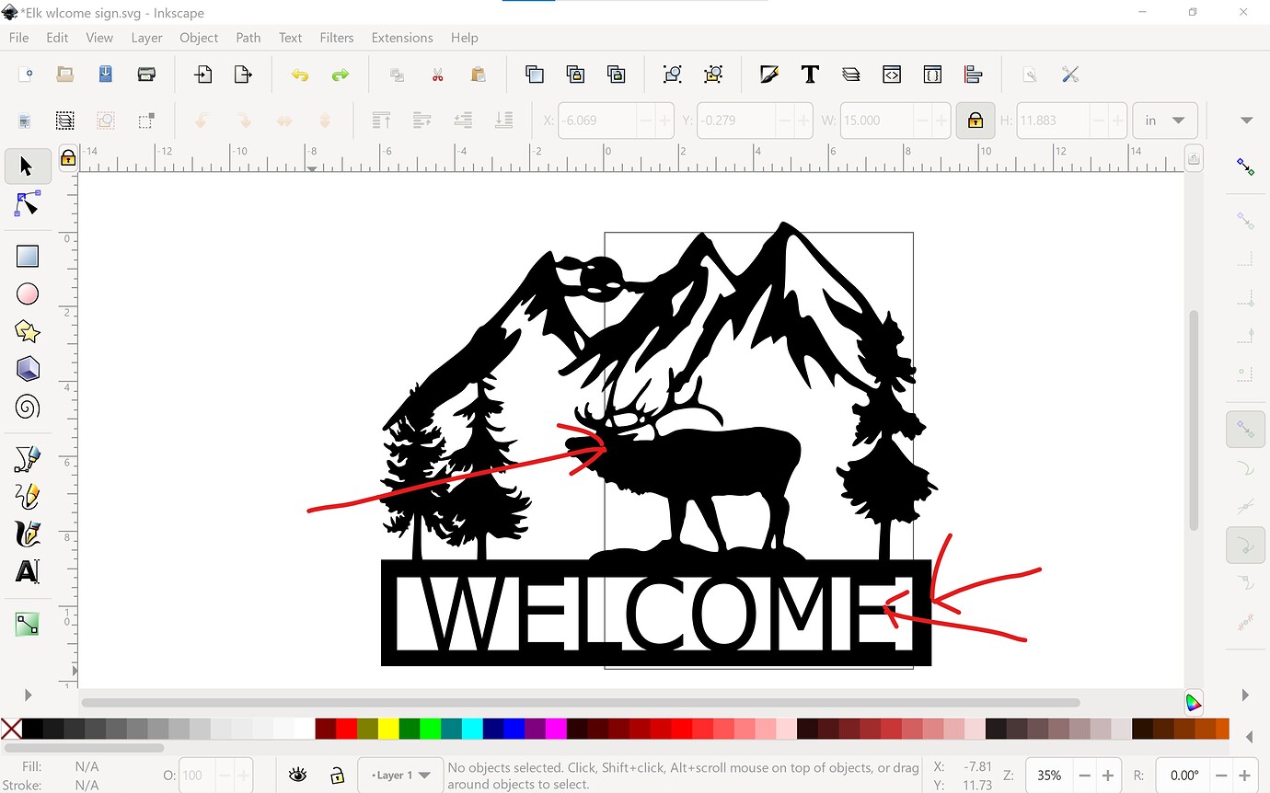The image size is (1270, 793).
Task: Expand the hidden toolbar options chevron
Action: [1247, 120]
